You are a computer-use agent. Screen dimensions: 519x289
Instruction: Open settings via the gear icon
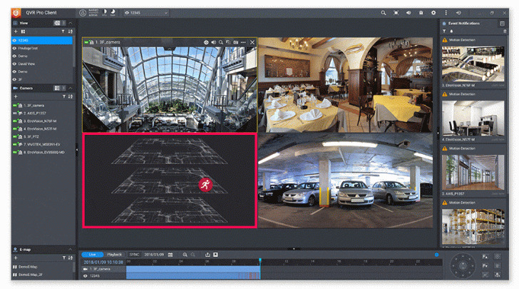tap(433, 13)
